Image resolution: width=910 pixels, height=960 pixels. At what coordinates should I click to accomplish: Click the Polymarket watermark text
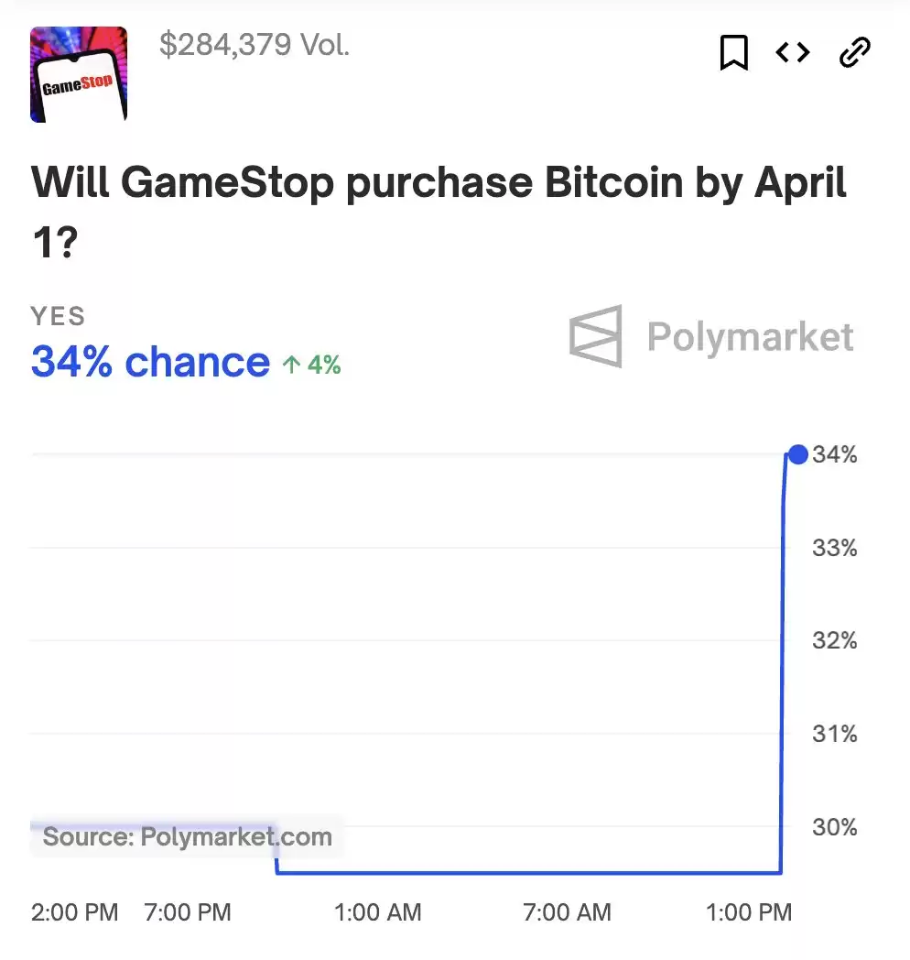[751, 337]
